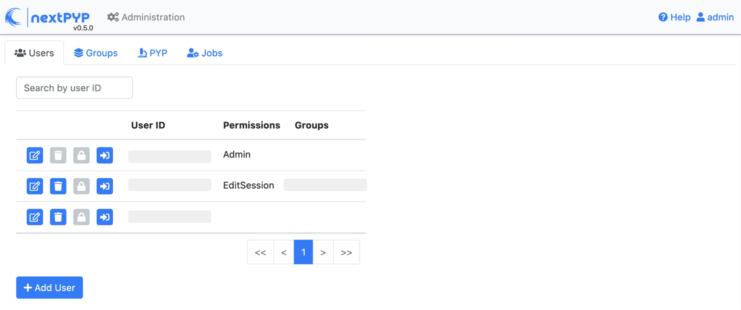Impersonate the EditSession user
This screenshot has height=310, width=741.
[105, 186]
